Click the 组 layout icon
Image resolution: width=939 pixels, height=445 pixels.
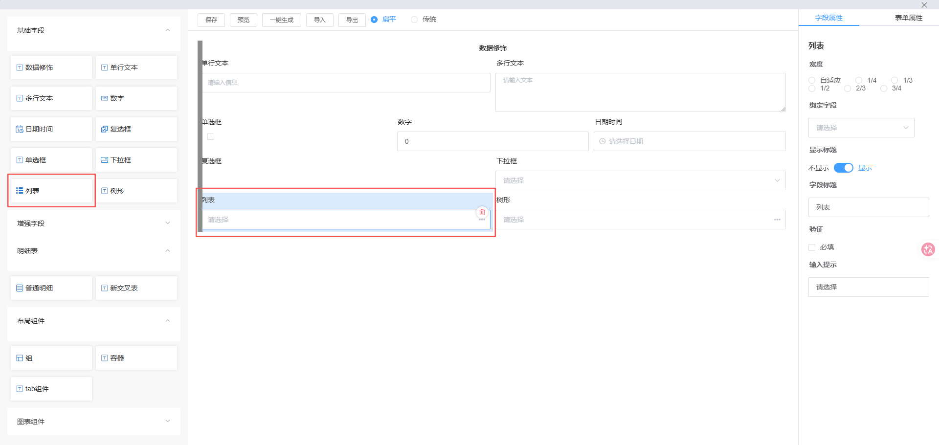pos(20,358)
